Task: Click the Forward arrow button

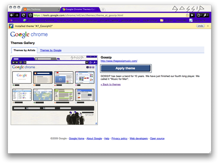Action: 17,15
